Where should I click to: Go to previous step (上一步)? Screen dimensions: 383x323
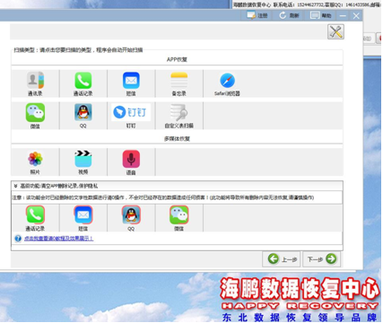click(x=282, y=259)
